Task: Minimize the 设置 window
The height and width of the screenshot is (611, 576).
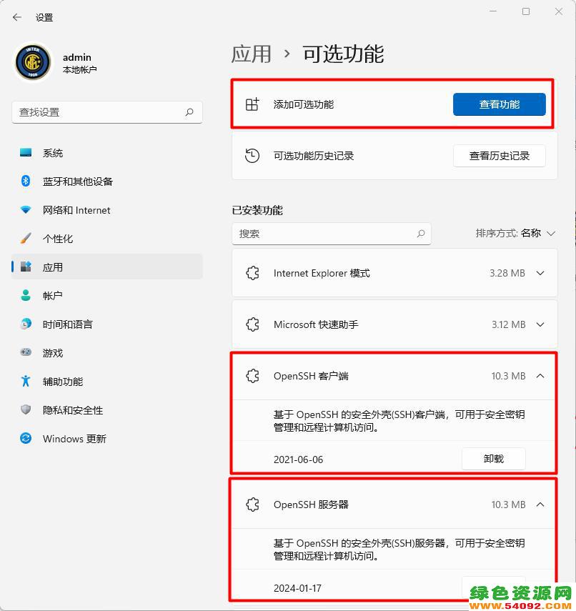Action: point(493,11)
